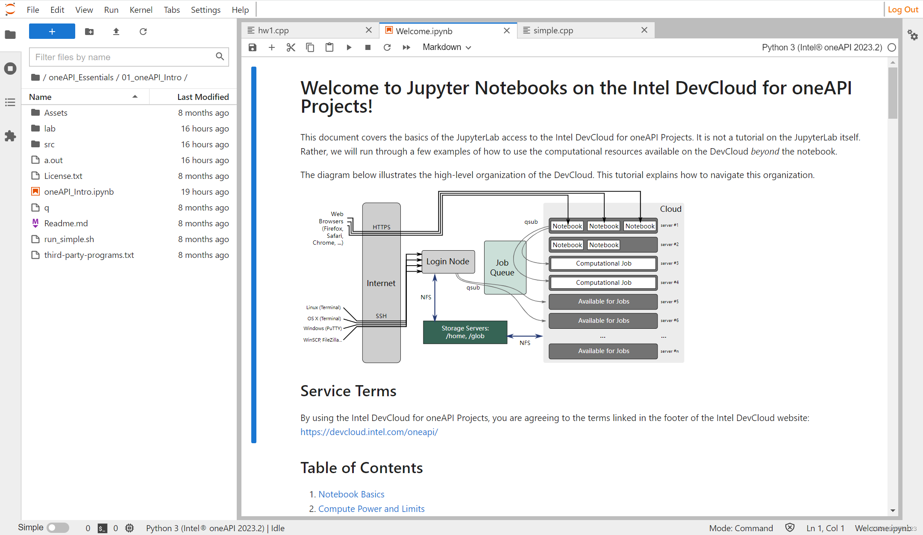Screen dimensions: 923x535
Task: Open the property inspector gears icon
Action: click(913, 35)
